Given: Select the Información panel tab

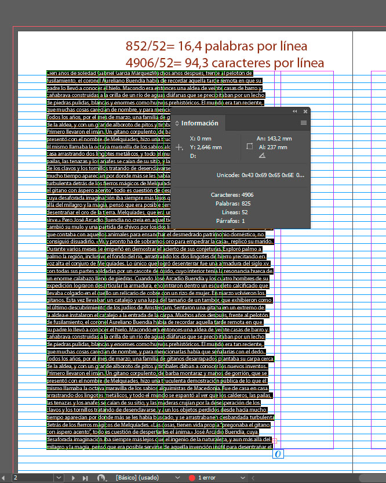Looking at the screenshot, I should 199,123.
